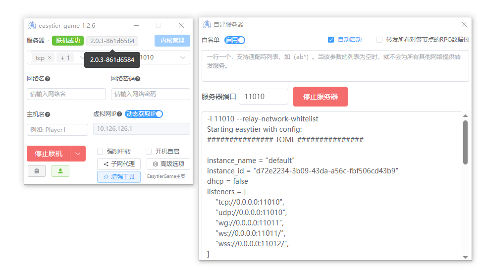Click the self-hosted server window logo icon

tap(207, 24)
